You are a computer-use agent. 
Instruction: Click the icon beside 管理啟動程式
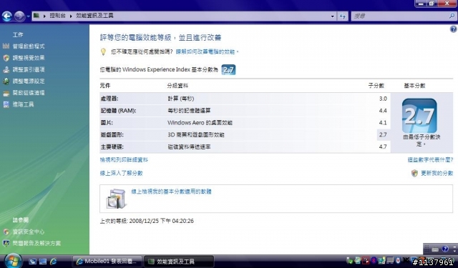(6, 46)
